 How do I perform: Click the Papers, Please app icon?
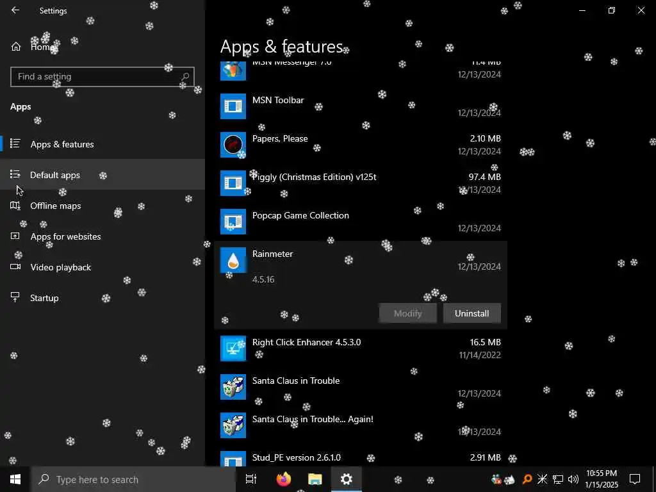tap(233, 145)
